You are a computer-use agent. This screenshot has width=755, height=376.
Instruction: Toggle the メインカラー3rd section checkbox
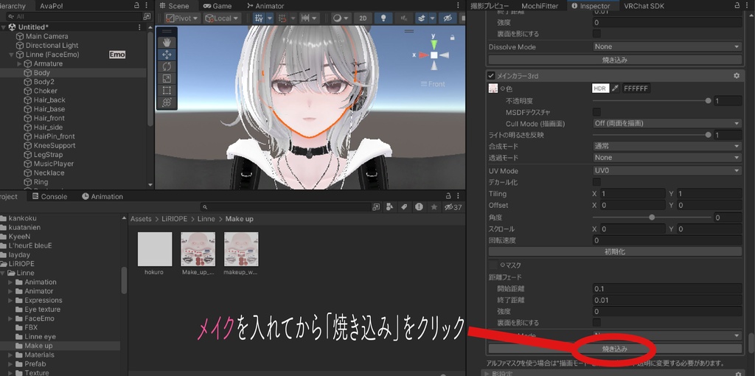(x=490, y=76)
